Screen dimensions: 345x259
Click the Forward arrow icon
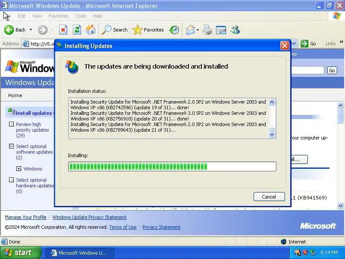(x=42, y=30)
